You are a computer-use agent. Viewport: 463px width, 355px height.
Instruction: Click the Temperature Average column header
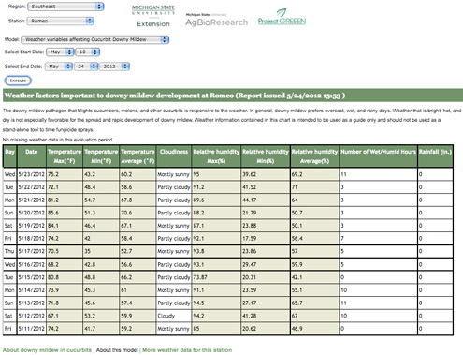point(137,156)
